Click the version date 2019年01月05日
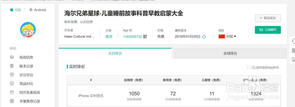The image size is (295, 107). [188, 37]
